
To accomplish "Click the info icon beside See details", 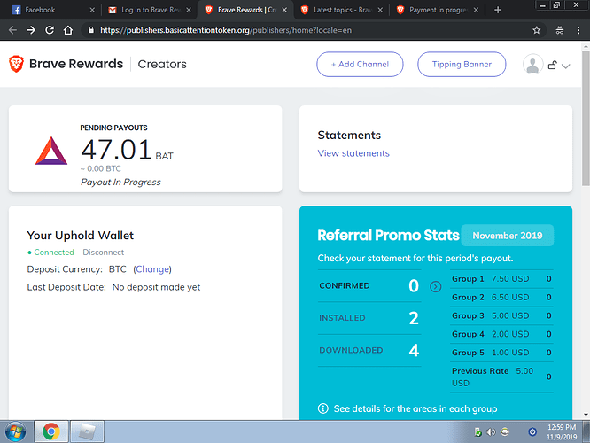I will pyautogui.click(x=322, y=408).
